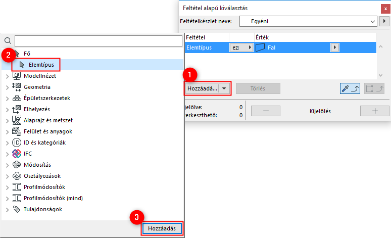This screenshot has height=238, width=391.
Task: Click the scroll up arrow in criteria list
Action: coord(380,46)
